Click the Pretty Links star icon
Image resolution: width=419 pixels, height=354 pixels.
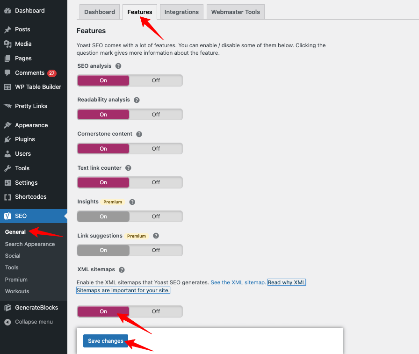(8, 106)
